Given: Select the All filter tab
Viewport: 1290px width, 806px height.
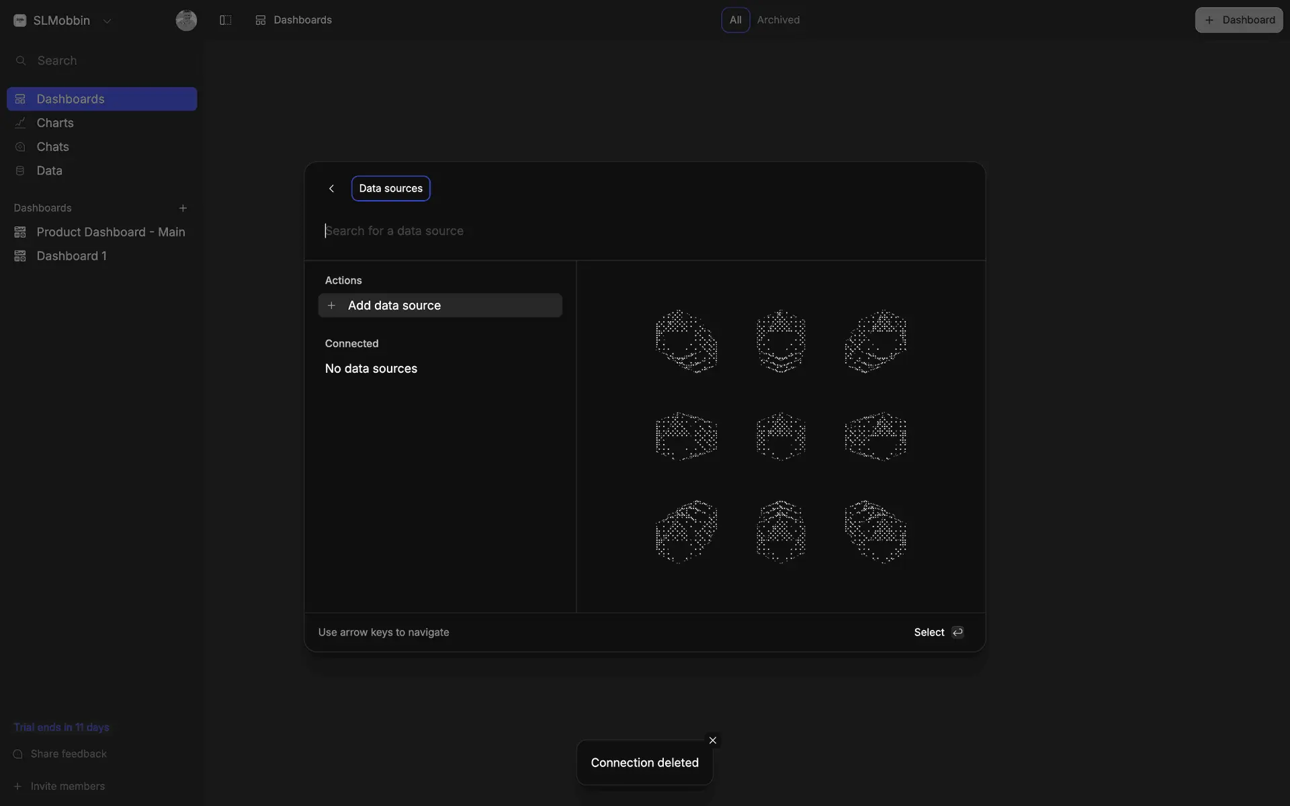Looking at the screenshot, I should point(735,20).
